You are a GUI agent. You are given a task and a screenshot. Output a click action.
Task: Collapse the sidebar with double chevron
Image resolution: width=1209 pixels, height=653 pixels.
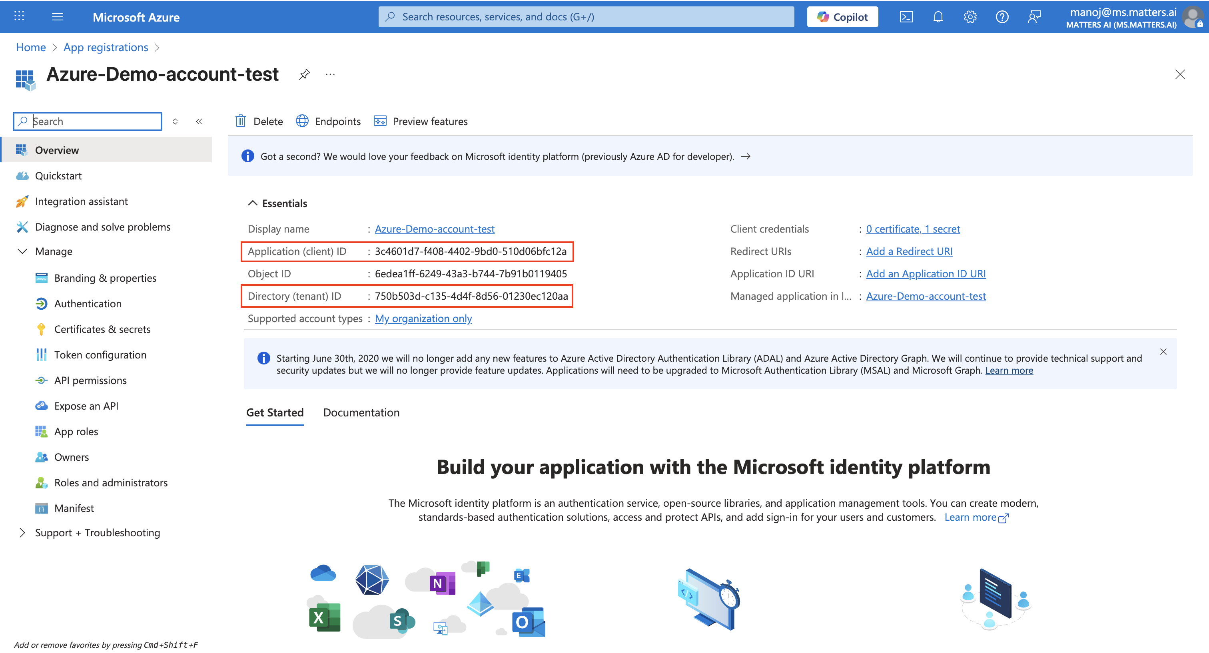pyautogui.click(x=199, y=121)
